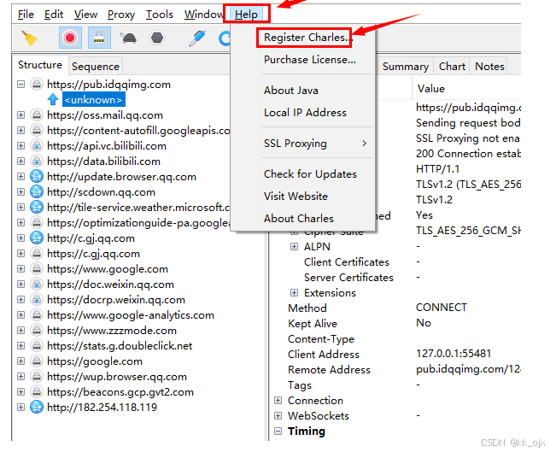Image resolution: width=550 pixels, height=452 pixels.
Task: Open the Notes tab
Action: pos(489,67)
